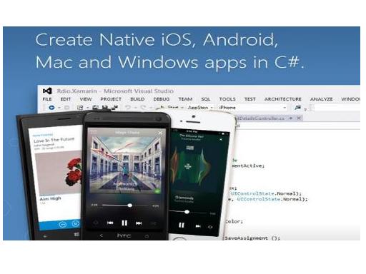Click the New Project toolbar icon
The image size is (366, 274).
(80, 108)
